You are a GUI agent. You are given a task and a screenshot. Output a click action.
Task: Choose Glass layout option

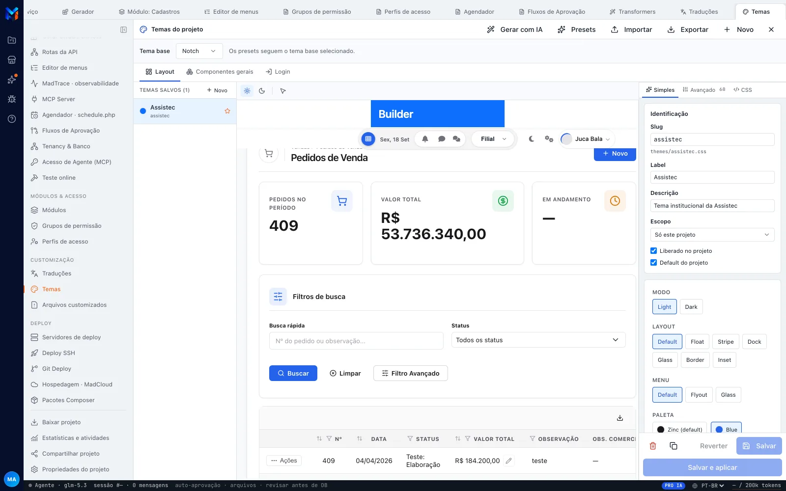pos(665,360)
